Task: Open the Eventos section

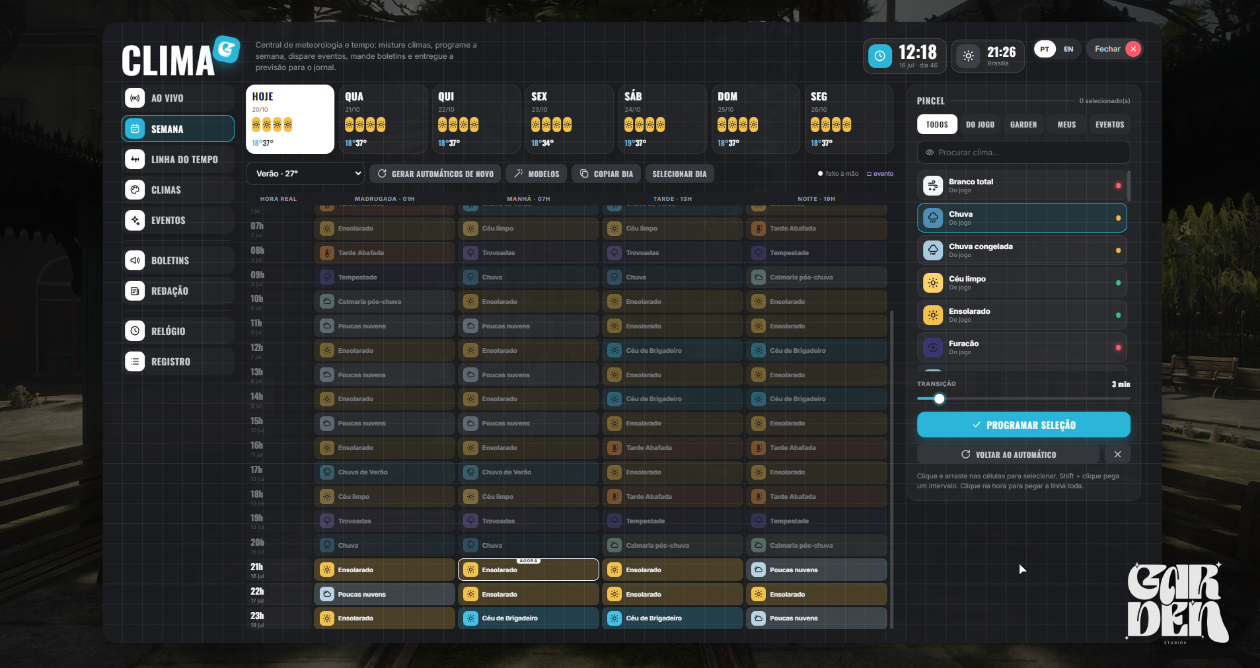Action: pos(178,220)
